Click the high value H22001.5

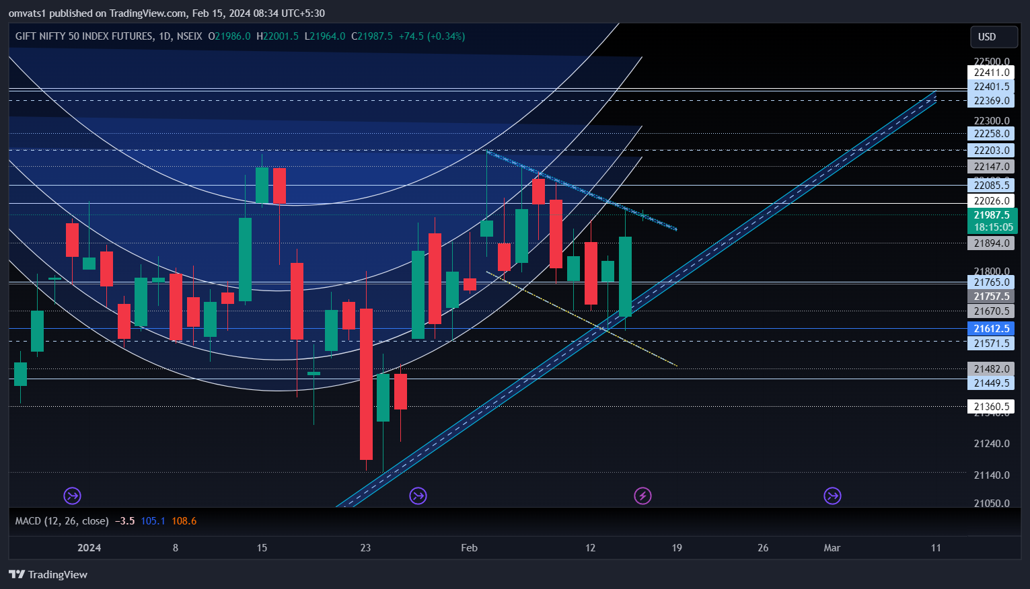click(277, 36)
